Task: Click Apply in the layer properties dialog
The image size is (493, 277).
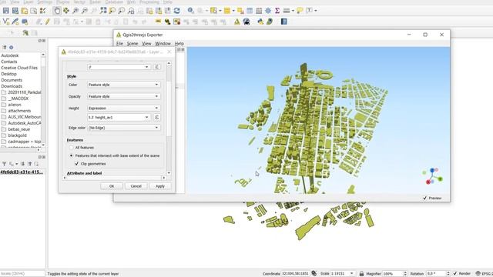Action: [x=160, y=186]
